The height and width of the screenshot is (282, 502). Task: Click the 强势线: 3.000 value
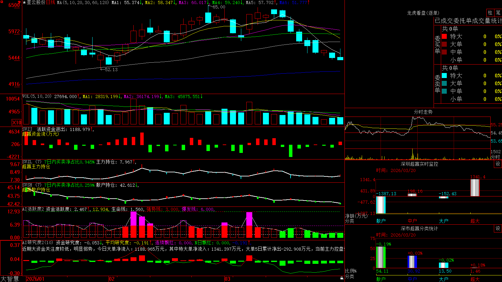(x=163, y=209)
